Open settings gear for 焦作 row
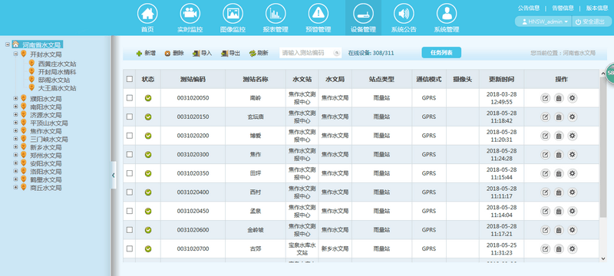 click(573, 154)
